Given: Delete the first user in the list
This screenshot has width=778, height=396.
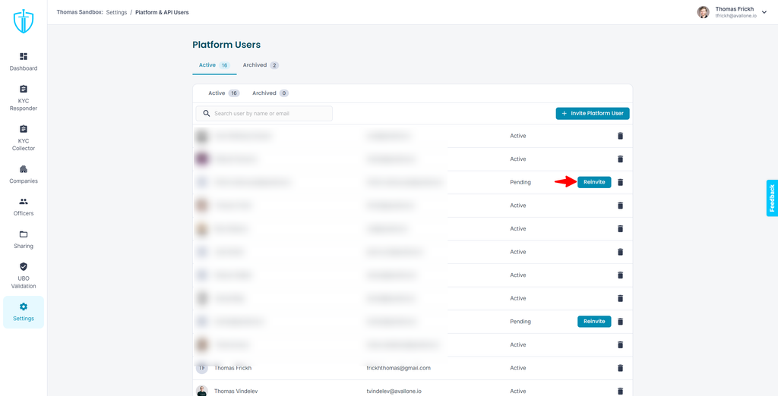Looking at the screenshot, I should [620, 136].
